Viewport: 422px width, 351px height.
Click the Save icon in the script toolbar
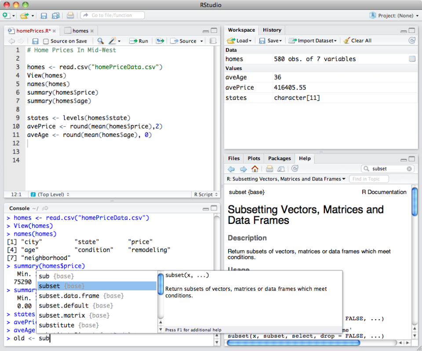[x=35, y=41]
